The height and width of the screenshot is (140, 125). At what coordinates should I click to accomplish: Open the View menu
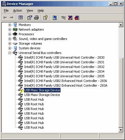[30, 10]
